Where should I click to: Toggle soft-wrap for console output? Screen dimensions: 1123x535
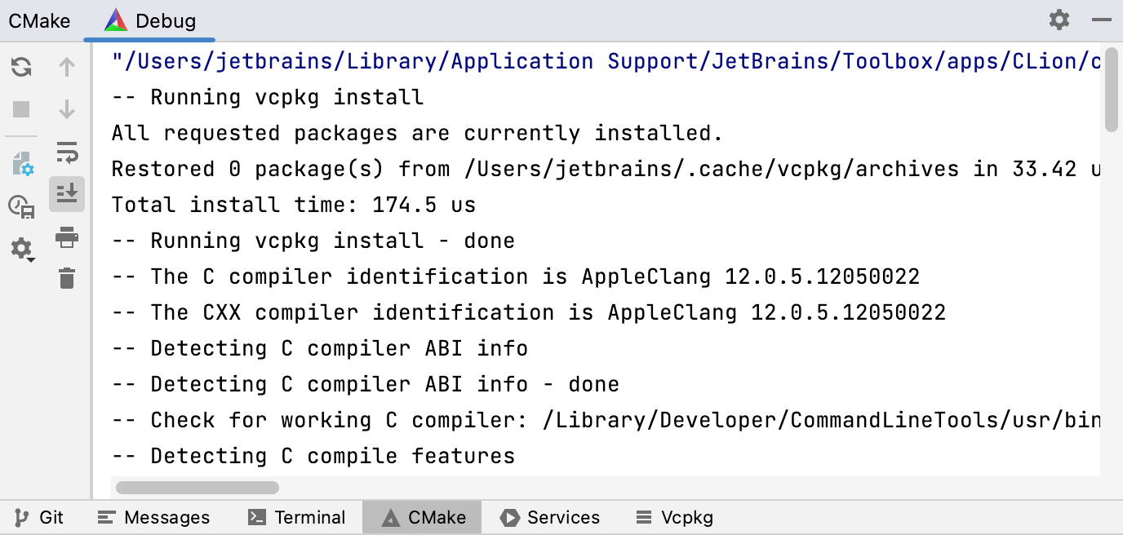pyautogui.click(x=67, y=152)
